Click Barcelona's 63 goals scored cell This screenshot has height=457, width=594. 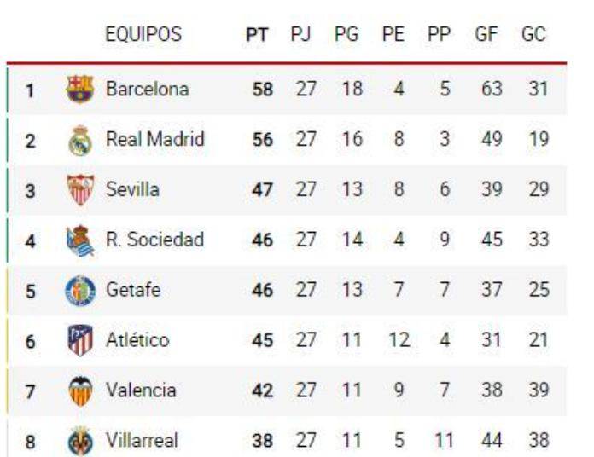click(x=492, y=89)
